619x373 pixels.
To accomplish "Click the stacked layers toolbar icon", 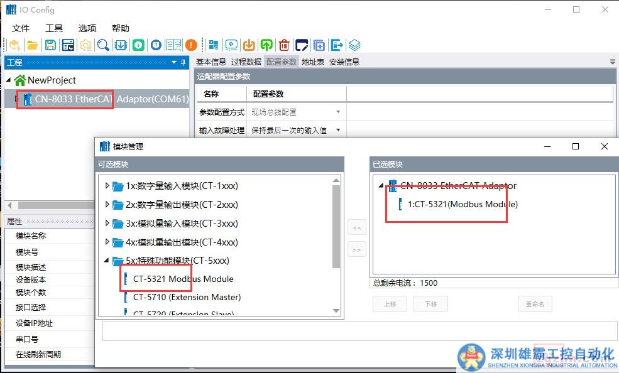I will click(354, 45).
